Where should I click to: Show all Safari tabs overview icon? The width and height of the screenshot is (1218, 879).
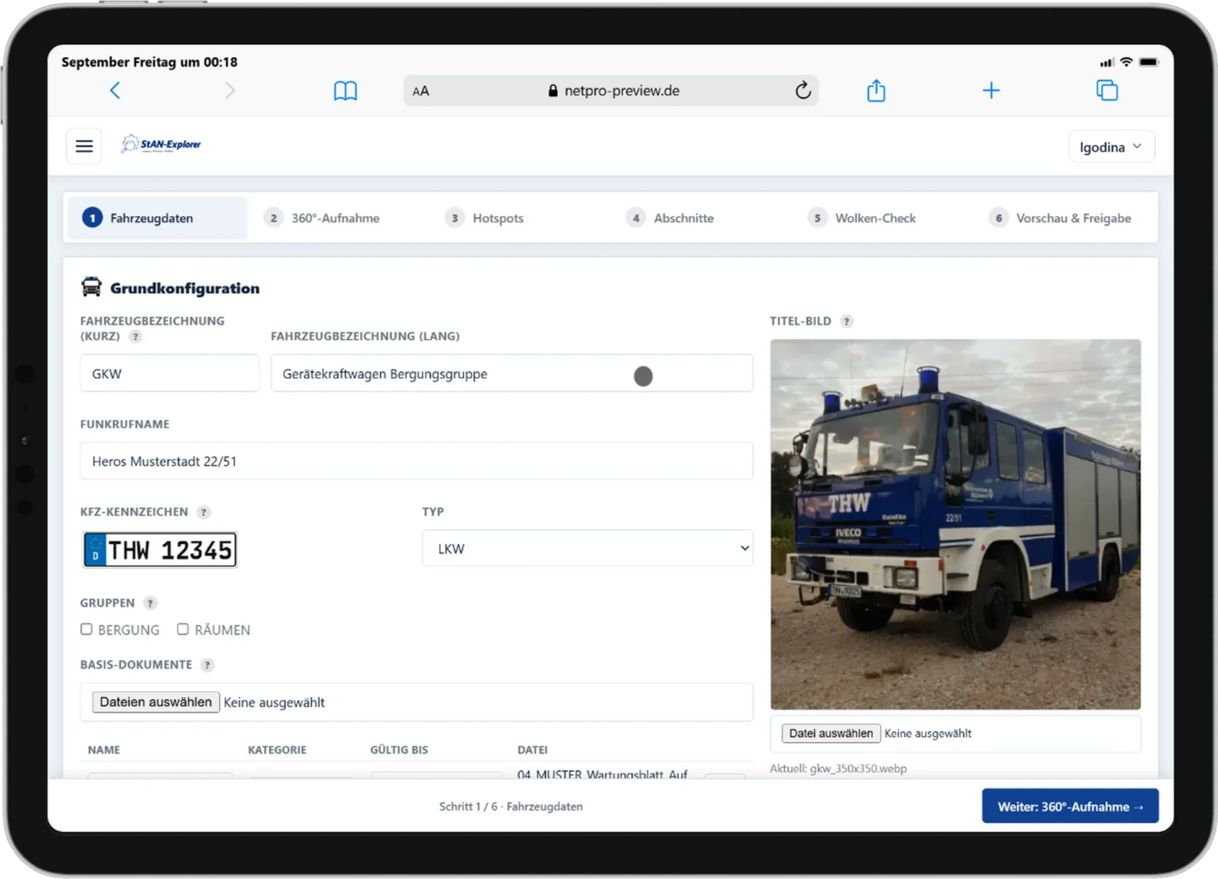1107,91
